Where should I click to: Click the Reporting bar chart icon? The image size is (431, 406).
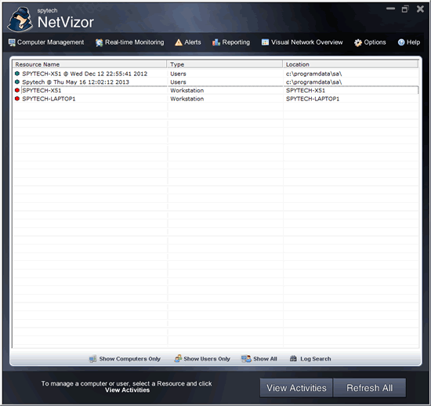216,42
